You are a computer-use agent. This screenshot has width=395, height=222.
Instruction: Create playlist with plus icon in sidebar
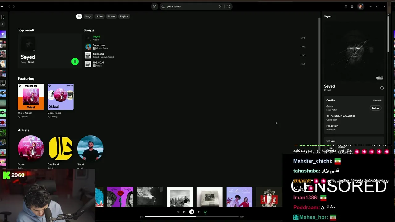click(2, 24)
